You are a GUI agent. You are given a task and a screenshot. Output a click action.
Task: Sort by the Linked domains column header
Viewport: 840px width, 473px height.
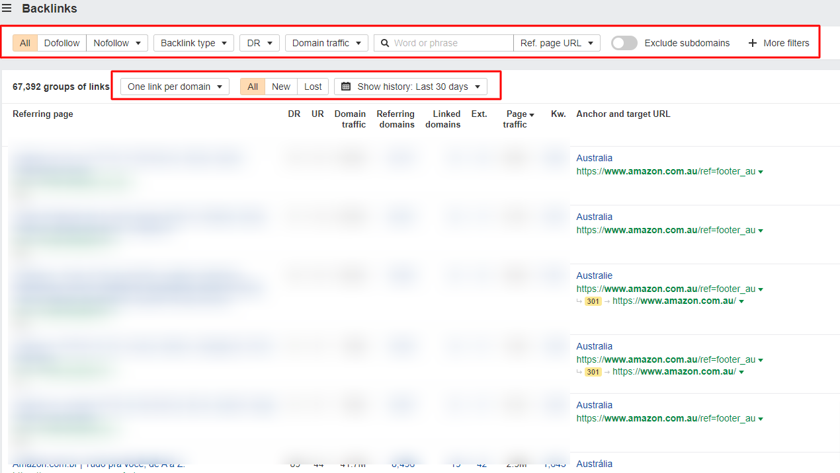pyautogui.click(x=443, y=119)
